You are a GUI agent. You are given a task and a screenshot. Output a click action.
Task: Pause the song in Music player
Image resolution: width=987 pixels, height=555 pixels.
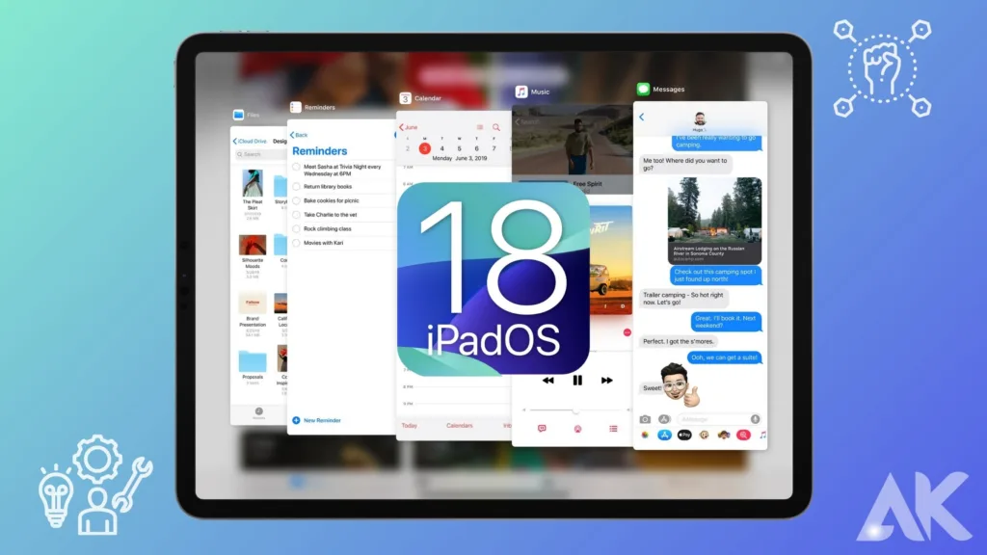[577, 380]
